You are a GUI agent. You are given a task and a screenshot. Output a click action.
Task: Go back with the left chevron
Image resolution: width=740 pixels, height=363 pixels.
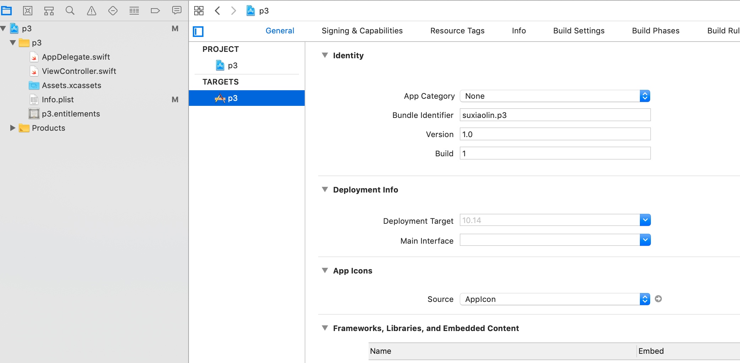(x=218, y=11)
